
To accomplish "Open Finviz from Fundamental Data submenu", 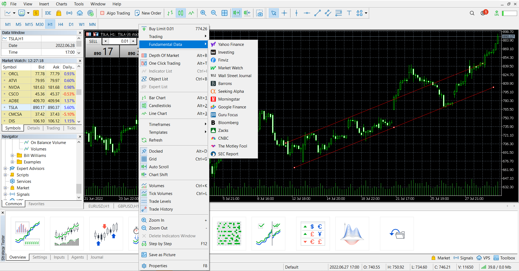I will pos(233,60).
